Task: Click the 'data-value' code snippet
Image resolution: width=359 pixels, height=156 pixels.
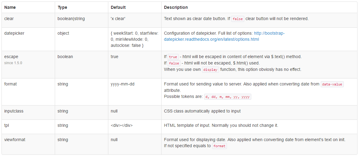Action: tap(332, 84)
